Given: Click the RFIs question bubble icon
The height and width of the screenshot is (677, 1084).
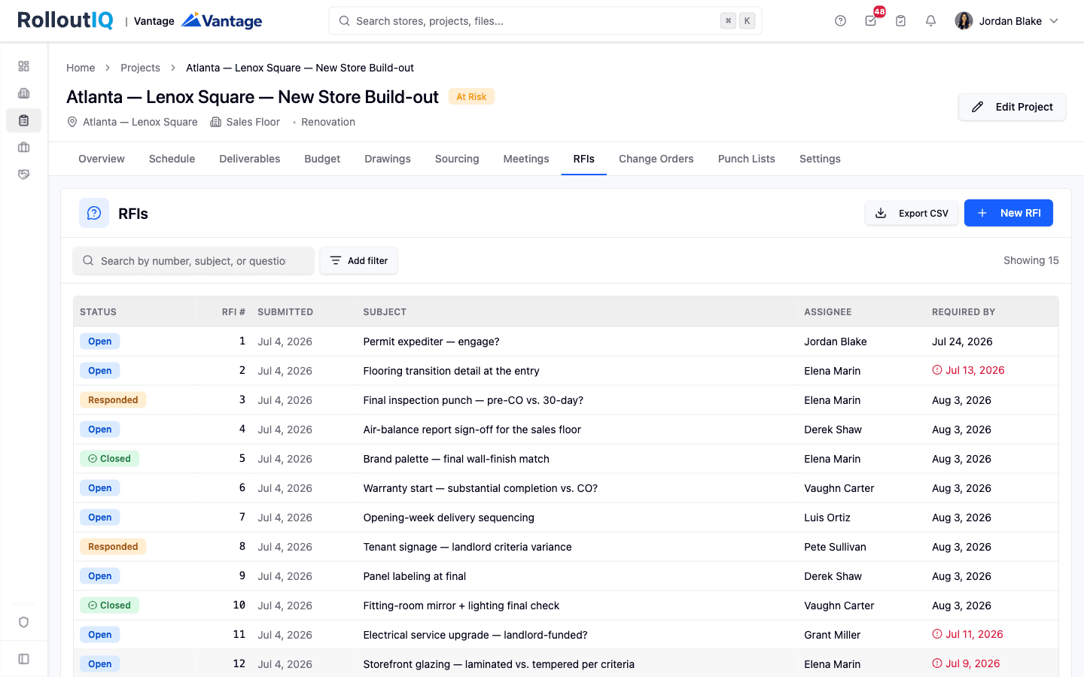Looking at the screenshot, I should [94, 214].
